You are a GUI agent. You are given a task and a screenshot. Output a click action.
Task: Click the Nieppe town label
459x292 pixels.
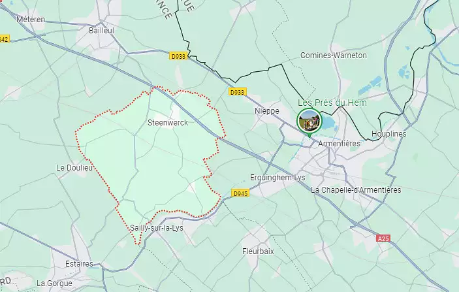(266, 111)
